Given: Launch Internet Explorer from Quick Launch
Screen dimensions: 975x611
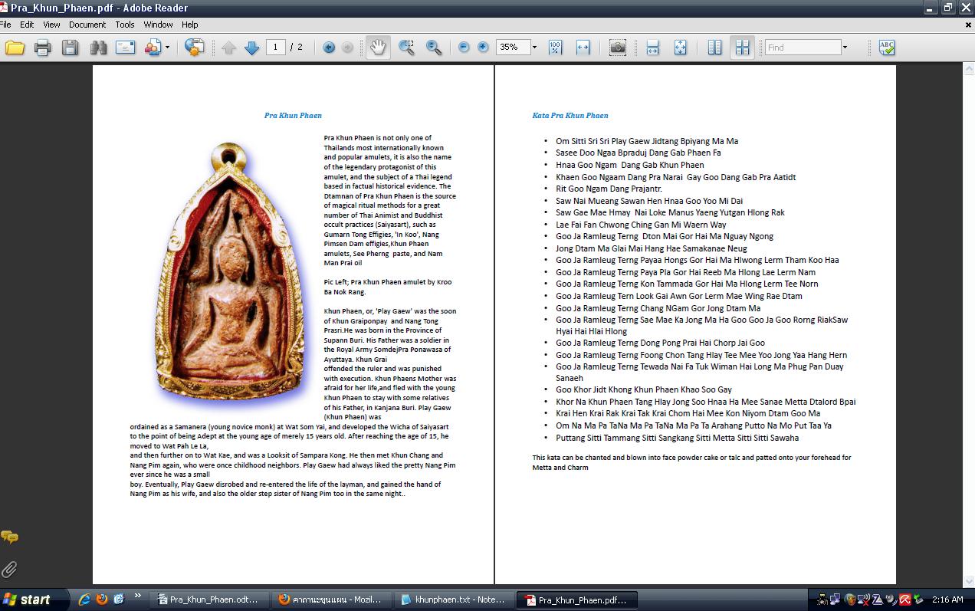Looking at the screenshot, I should pyautogui.click(x=84, y=600).
